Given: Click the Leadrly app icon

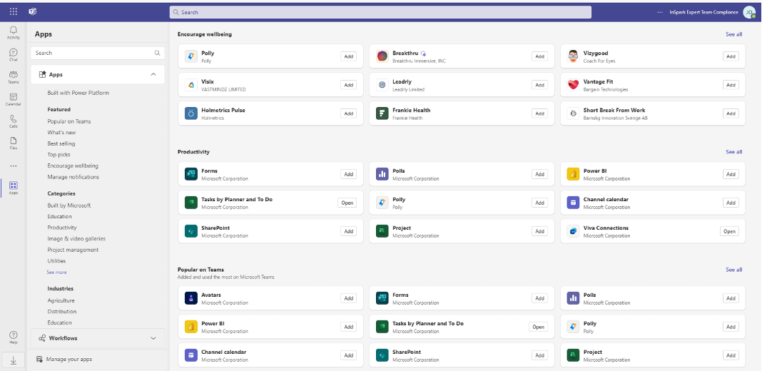Looking at the screenshot, I should [x=382, y=85].
